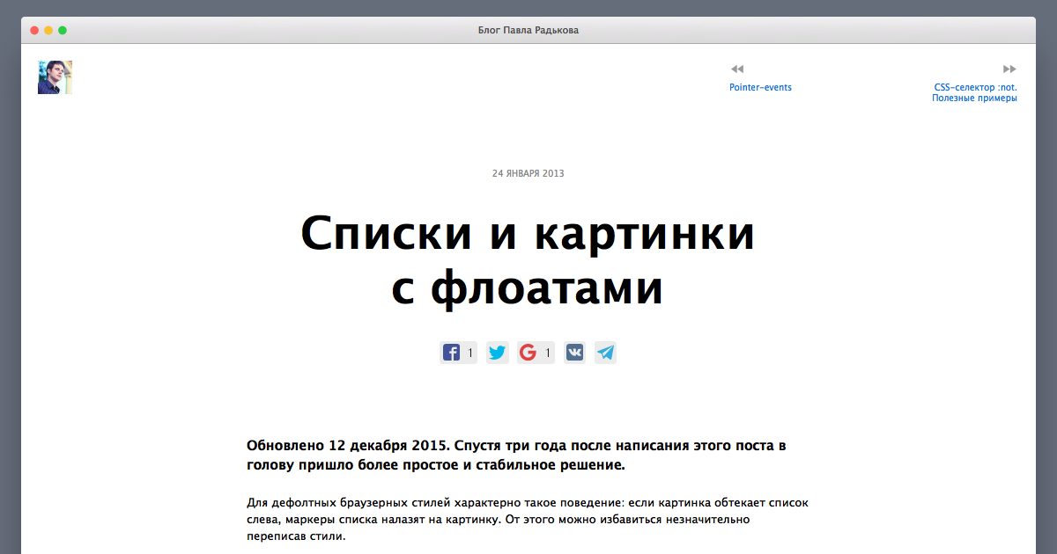Tweet the post via Twitter icon

click(x=498, y=353)
